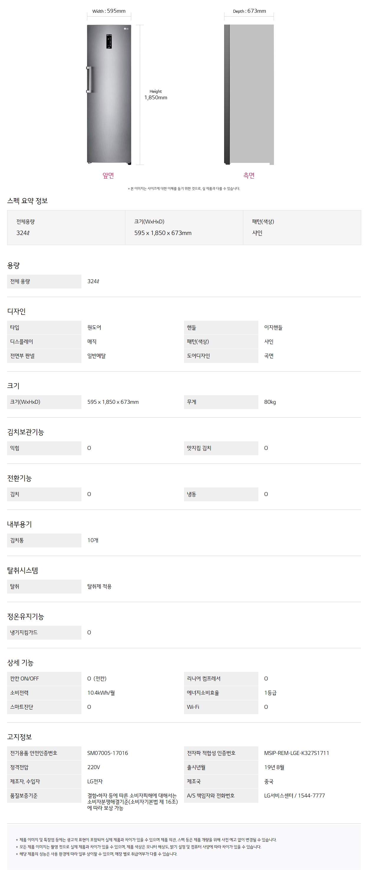
Task: Click the 에너지소비효율 row label
Action: [x=203, y=693]
